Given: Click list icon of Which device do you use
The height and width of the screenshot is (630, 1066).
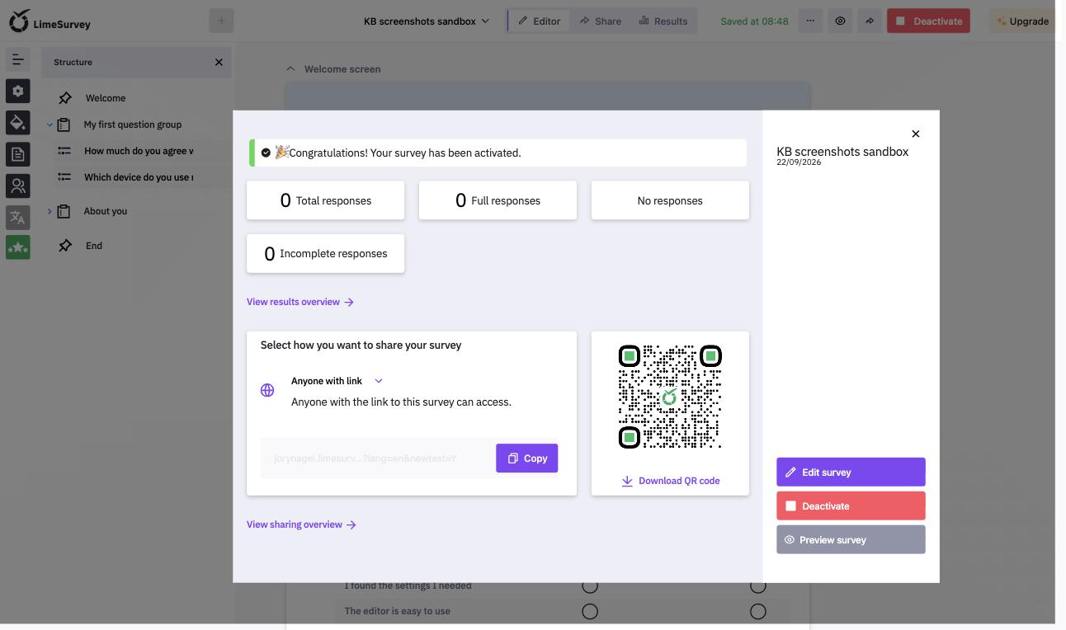Looking at the screenshot, I should click(x=64, y=177).
